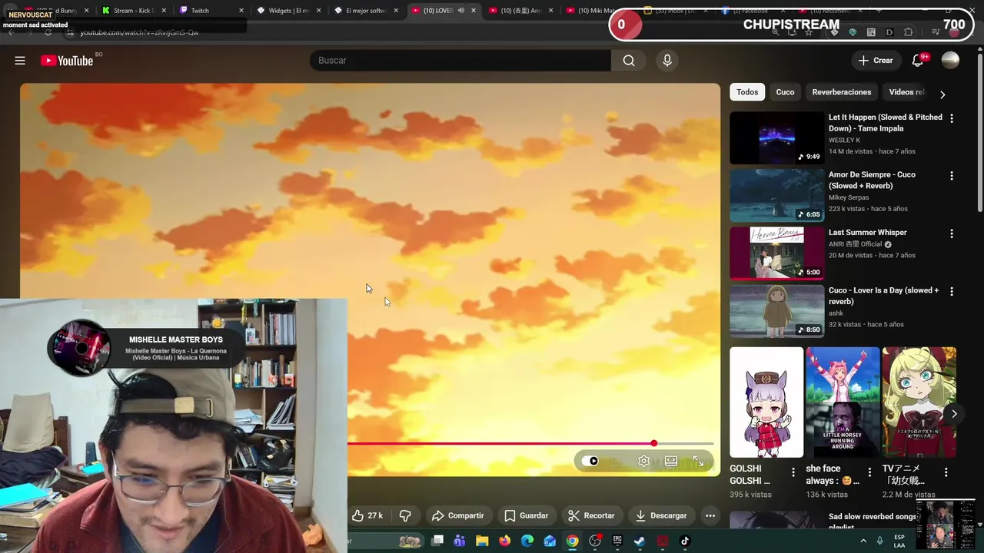Viewport: 984px width, 553px height.
Task: Close the Twitch browser tab
Action: click(x=241, y=11)
